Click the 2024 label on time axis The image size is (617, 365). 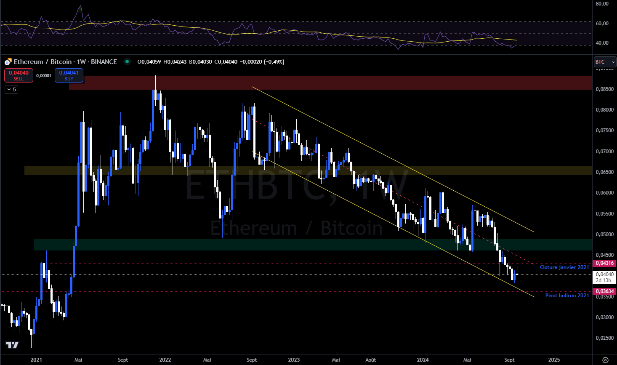point(423,360)
